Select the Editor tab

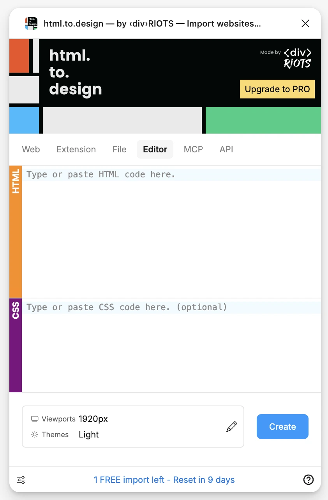tap(155, 149)
